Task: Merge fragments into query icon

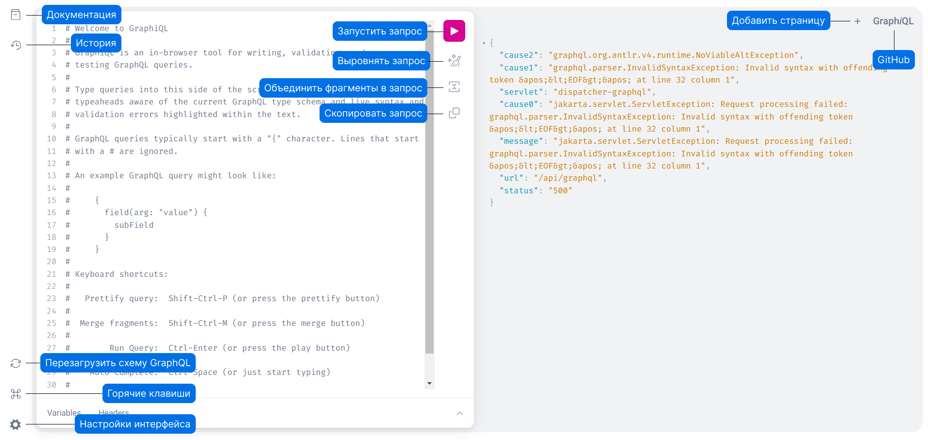Action: [x=454, y=87]
